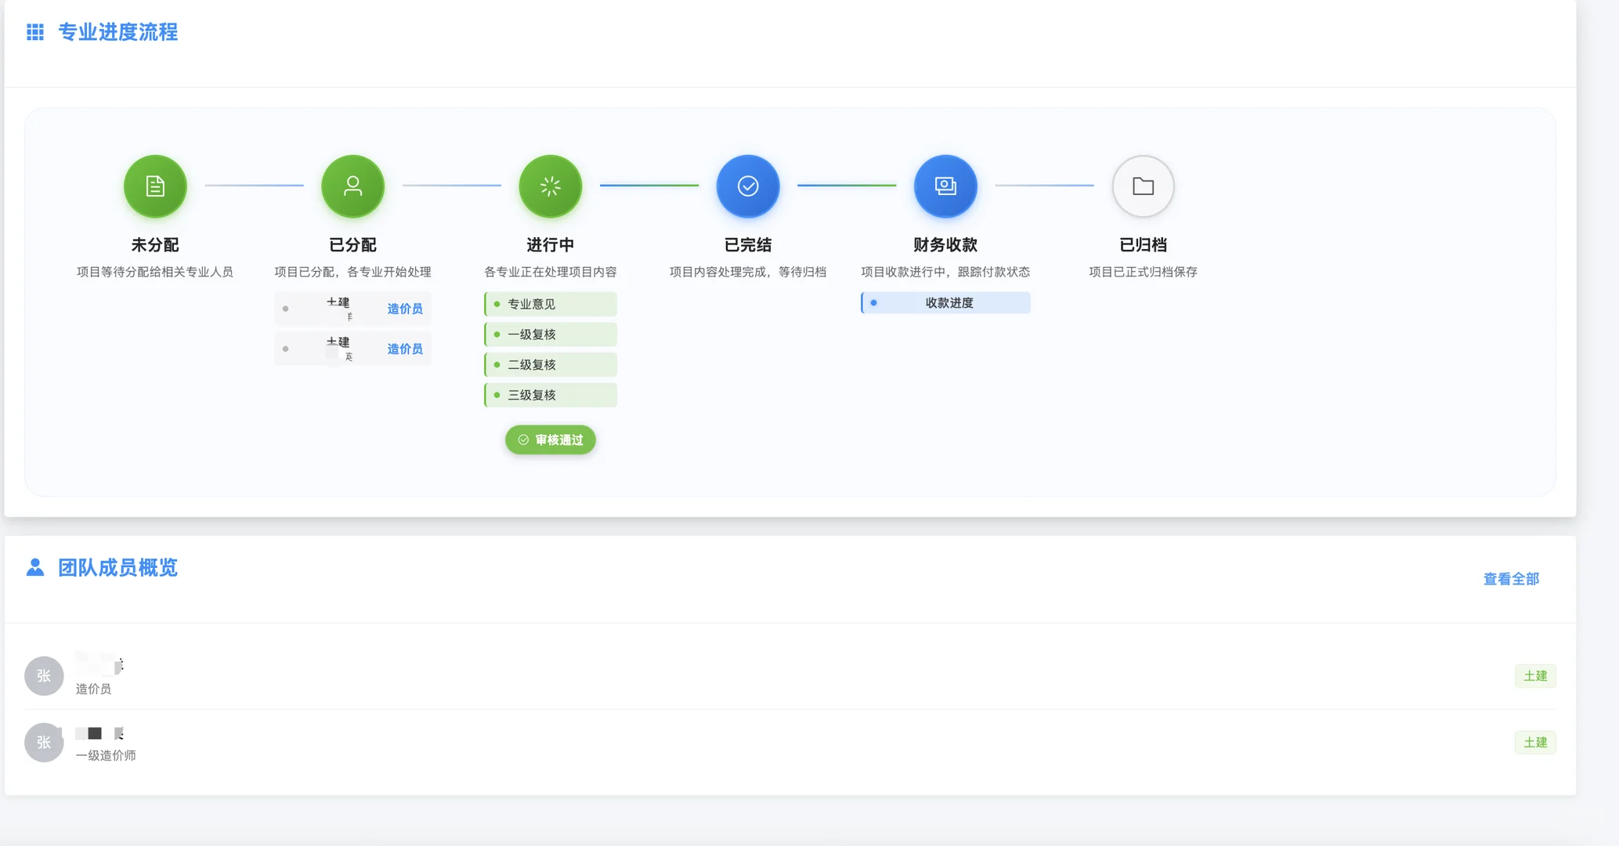This screenshot has height=846, width=1619.
Task: Select the 专业意见 status item
Action: (550, 304)
